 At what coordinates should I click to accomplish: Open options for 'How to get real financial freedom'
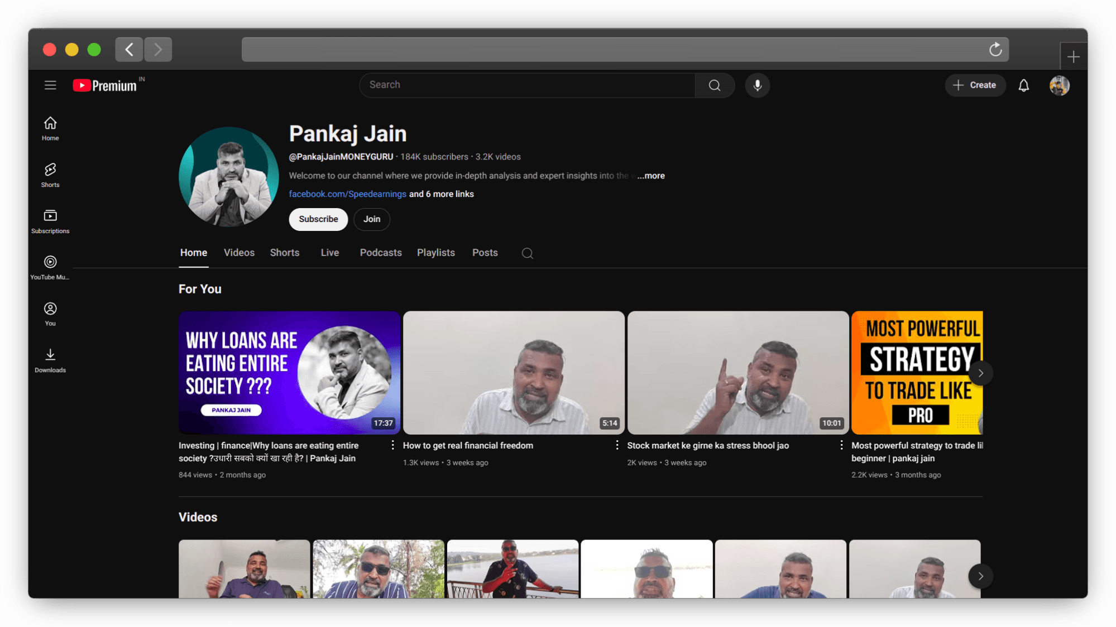(617, 445)
